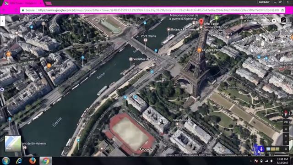The width and height of the screenshot is (293, 165).
Task: Bookmark this page with star icon
Action: (282, 10)
